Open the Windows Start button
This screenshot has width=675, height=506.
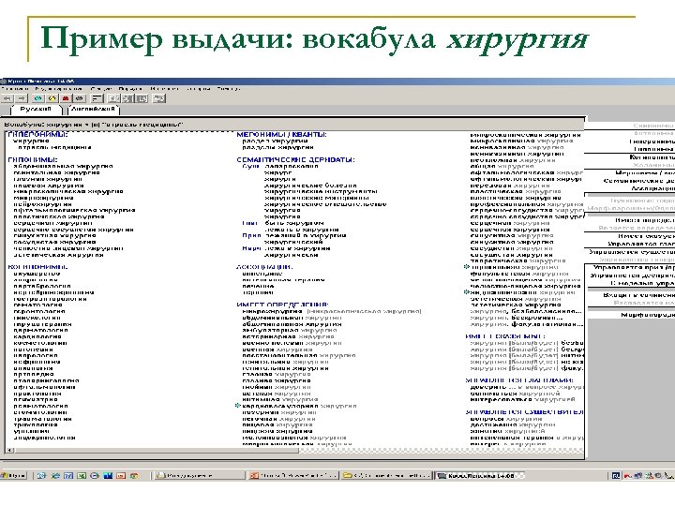point(13,475)
